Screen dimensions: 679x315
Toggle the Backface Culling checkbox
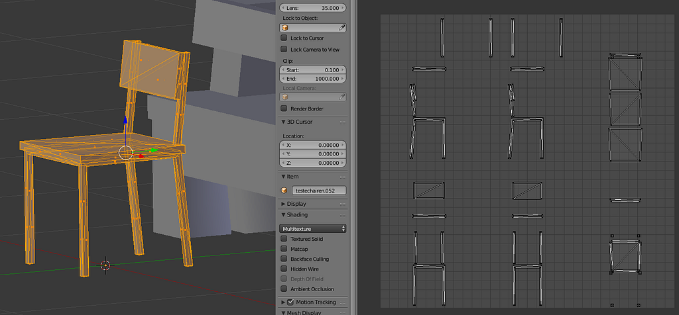pos(284,259)
